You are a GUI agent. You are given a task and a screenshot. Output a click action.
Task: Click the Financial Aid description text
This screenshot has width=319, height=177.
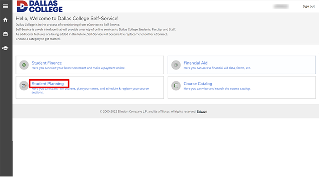[x=217, y=68]
